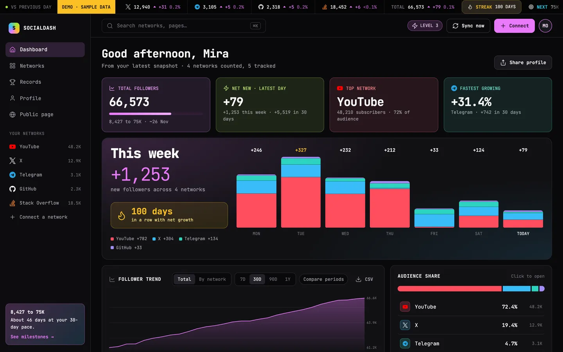
Task: Toggle Compare periods
Action: 324,279
